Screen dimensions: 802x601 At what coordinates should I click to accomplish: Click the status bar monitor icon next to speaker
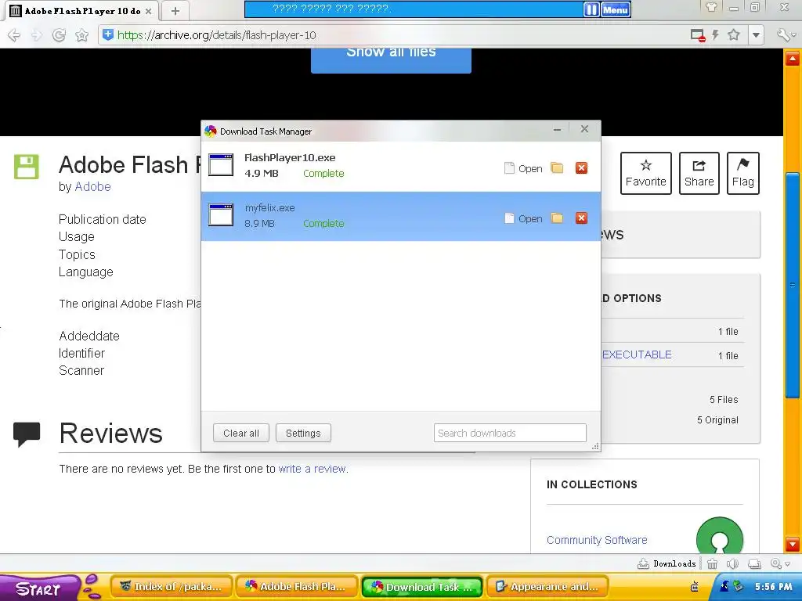point(754,563)
